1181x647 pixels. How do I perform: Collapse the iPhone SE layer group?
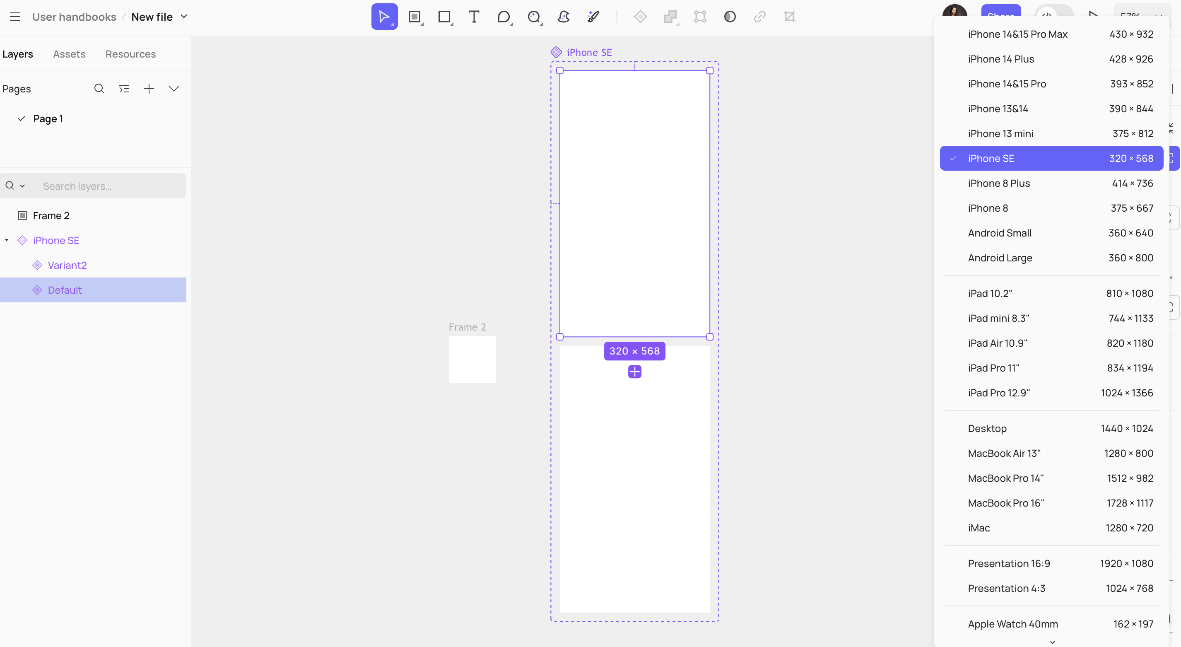(x=7, y=240)
